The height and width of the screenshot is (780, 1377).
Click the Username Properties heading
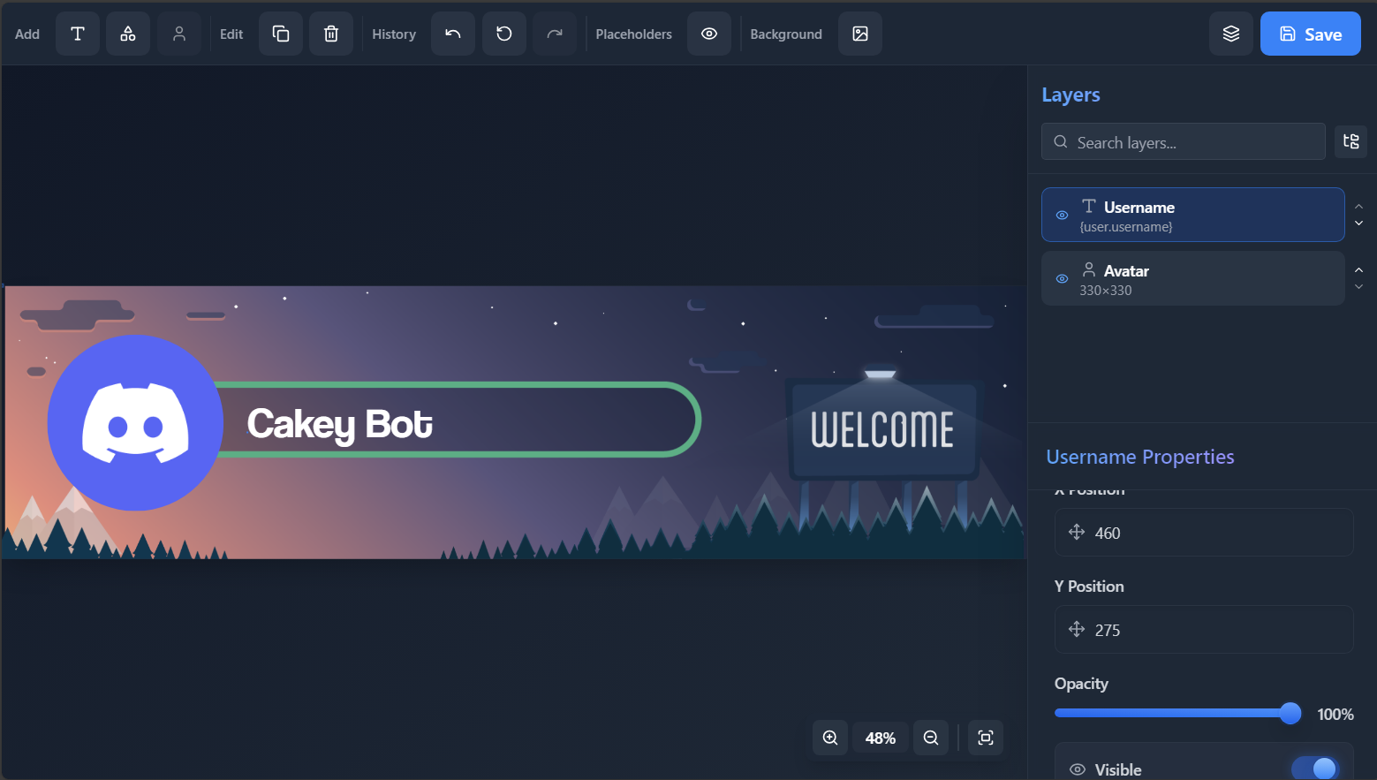(1140, 457)
